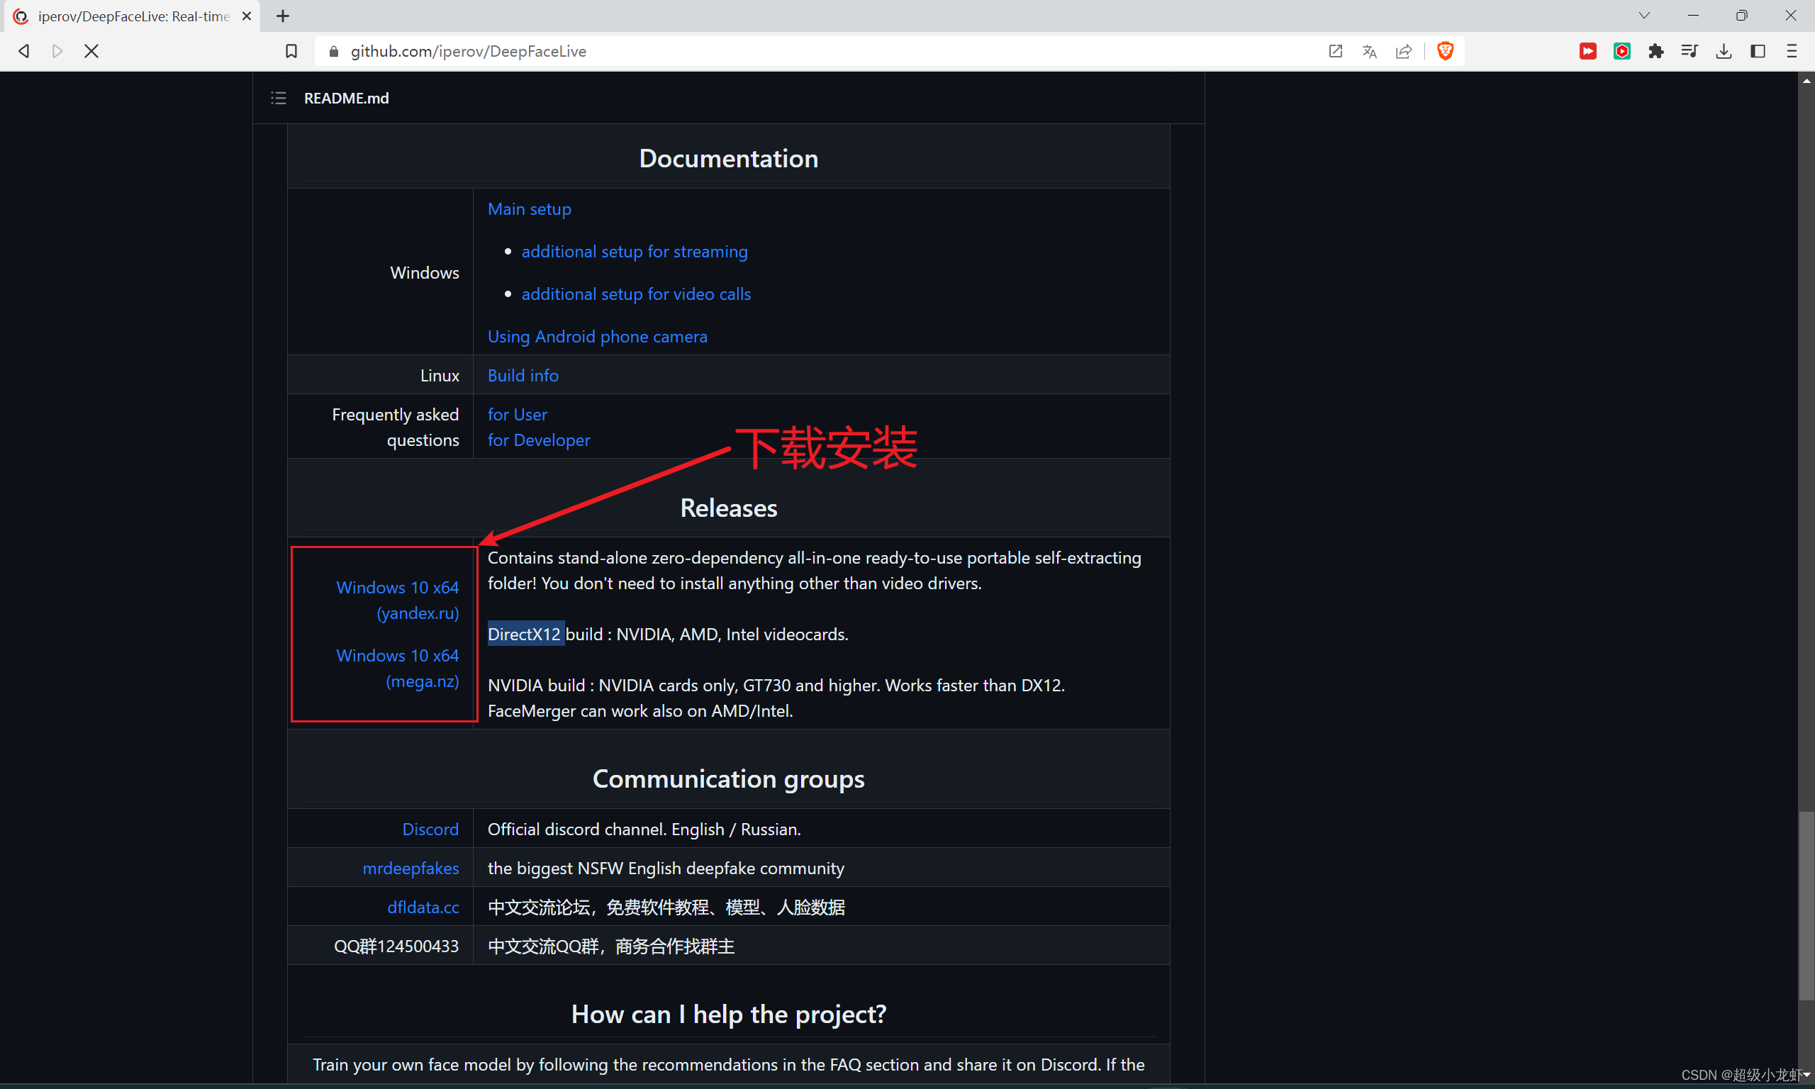Viewport: 1815px width, 1089px height.
Task: Open the downloads icon in toolbar
Action: (1724, 51)
